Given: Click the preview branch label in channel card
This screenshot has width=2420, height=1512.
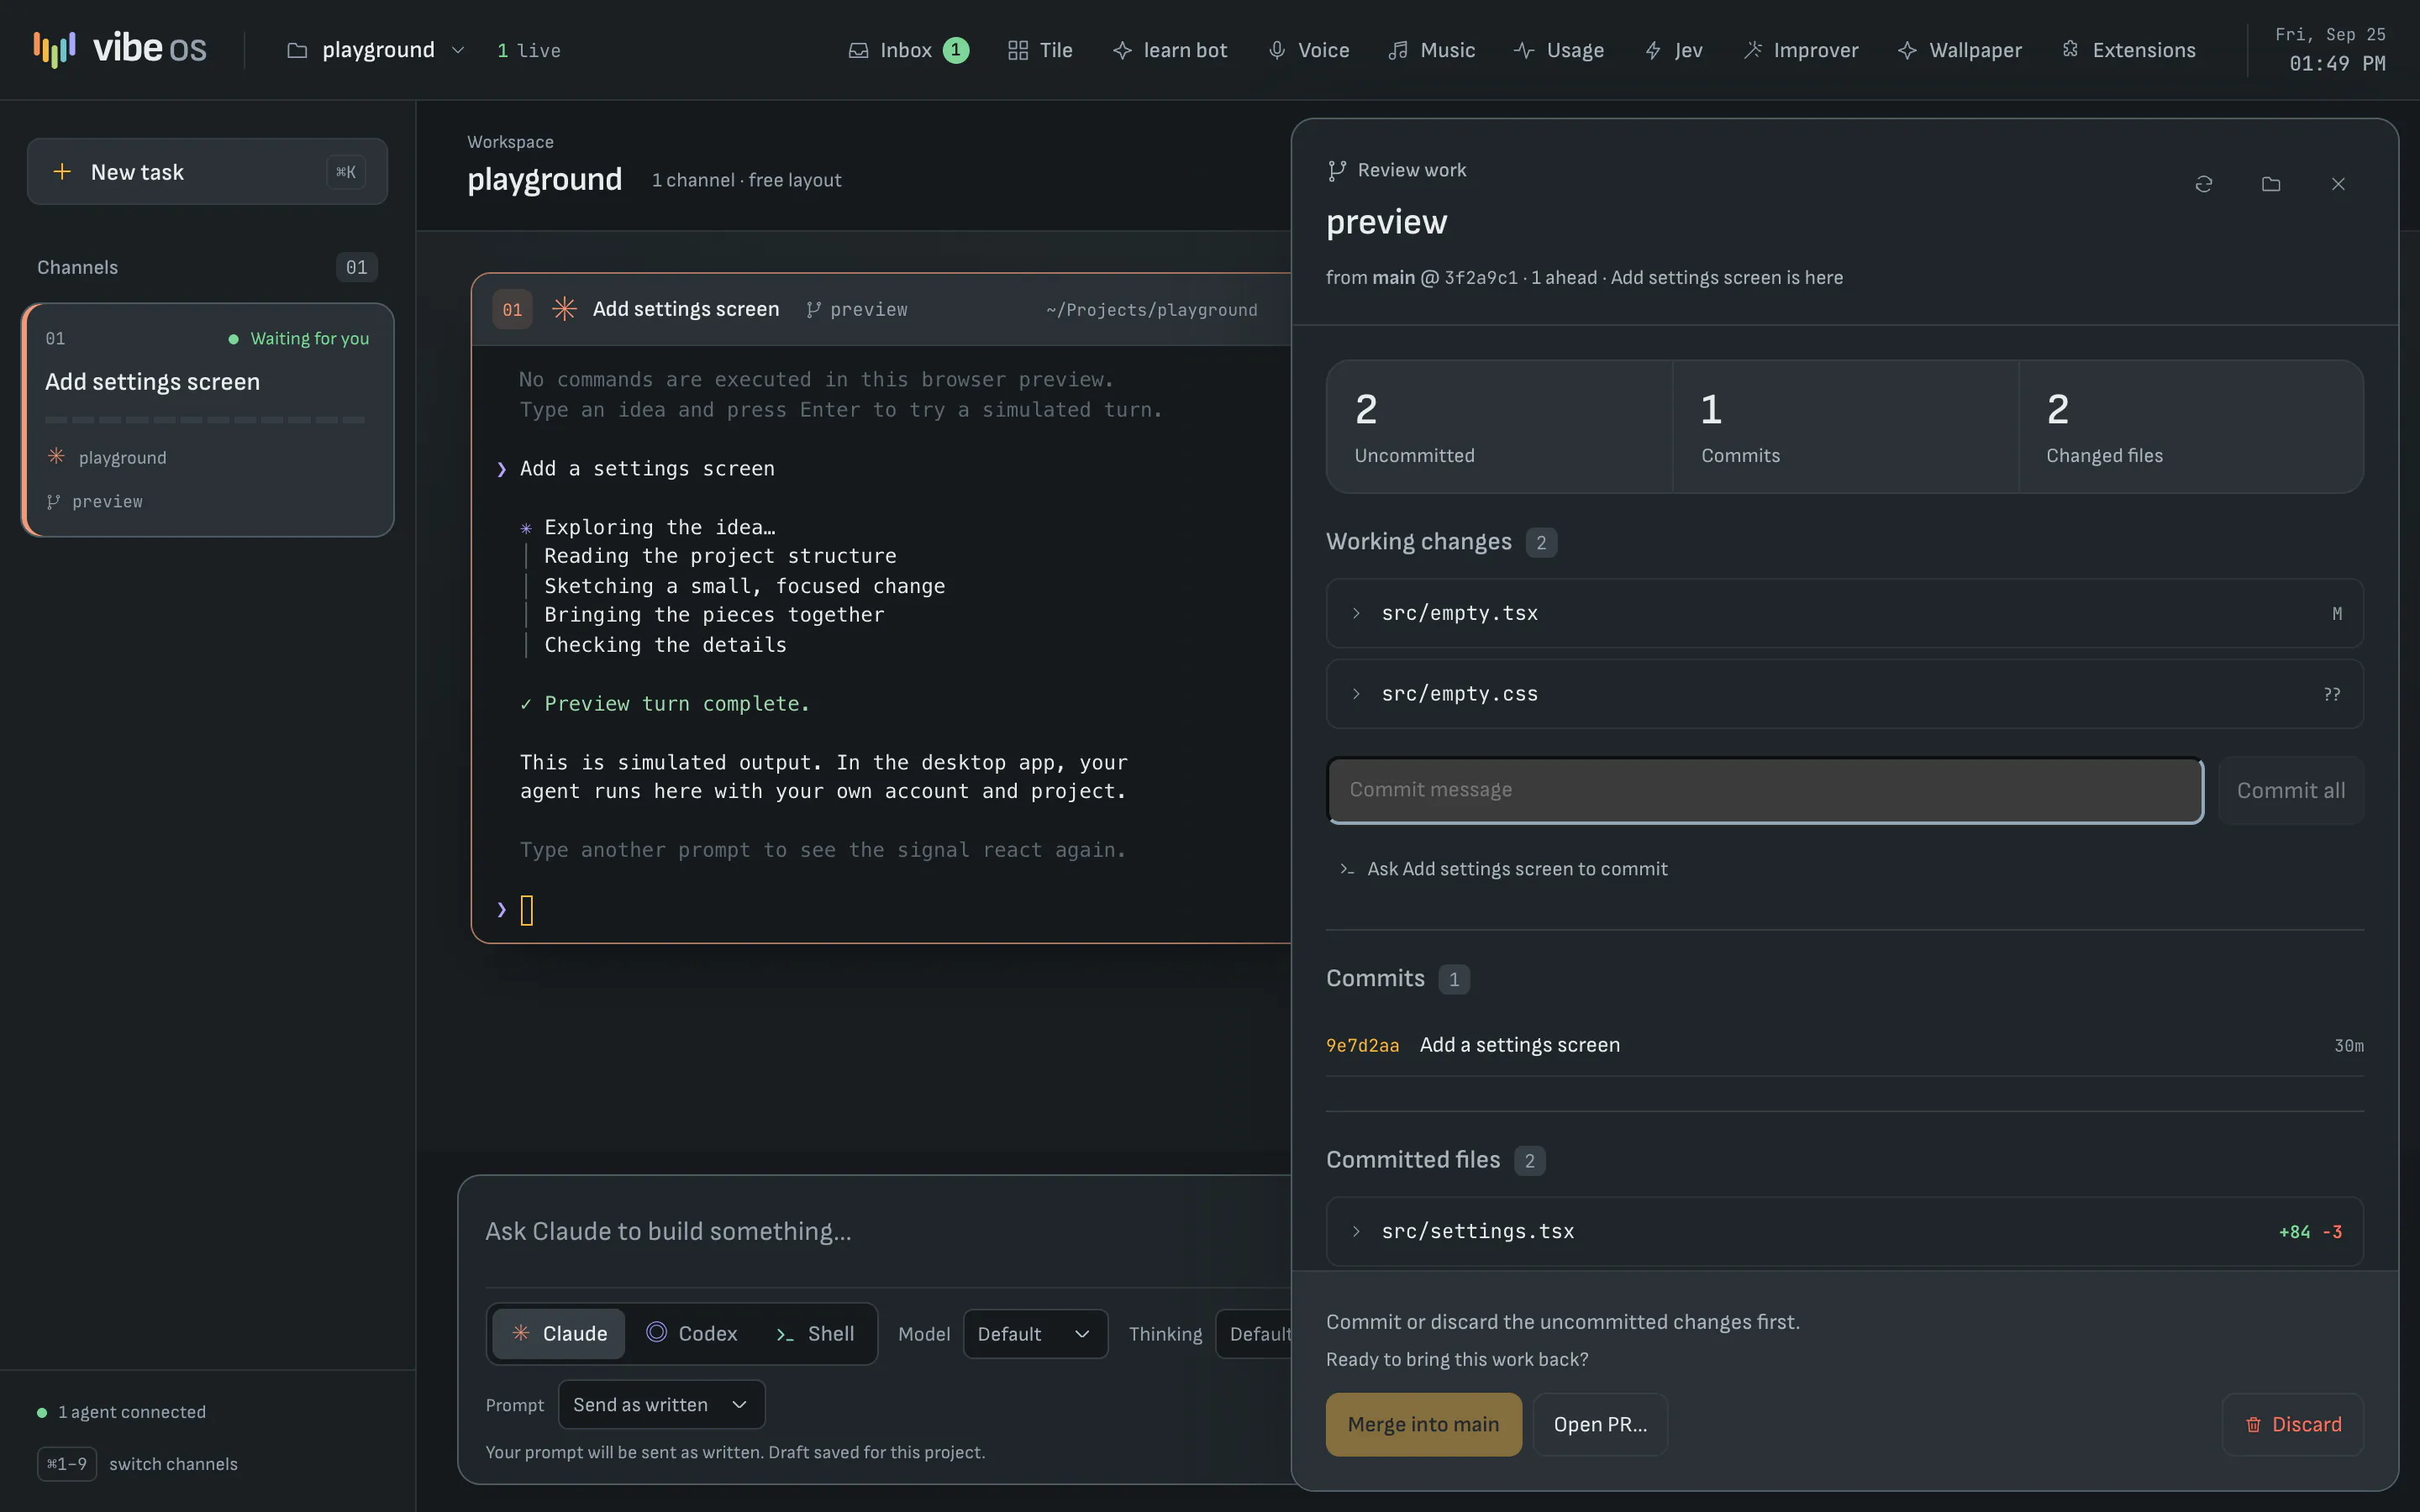Looking at the screenshot, I should [95, 501].
